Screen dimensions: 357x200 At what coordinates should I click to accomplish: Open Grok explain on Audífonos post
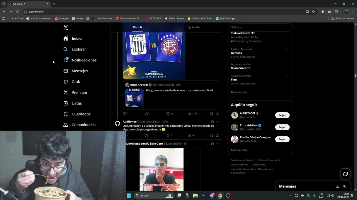213,122
